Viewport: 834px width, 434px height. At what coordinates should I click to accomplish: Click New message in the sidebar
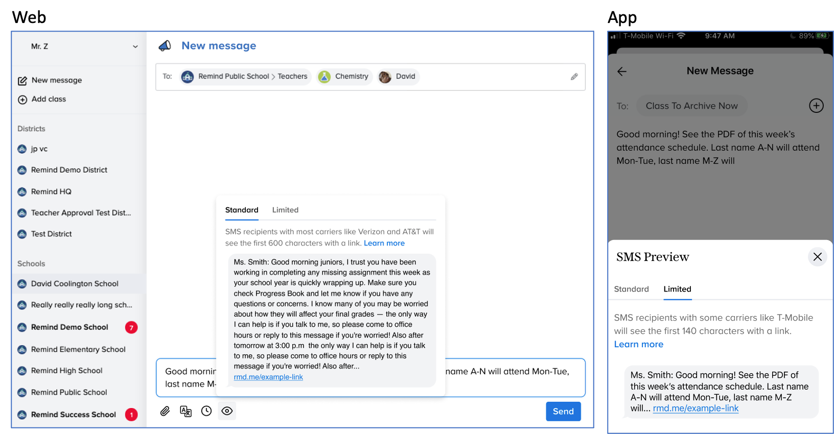click(56, 80)
